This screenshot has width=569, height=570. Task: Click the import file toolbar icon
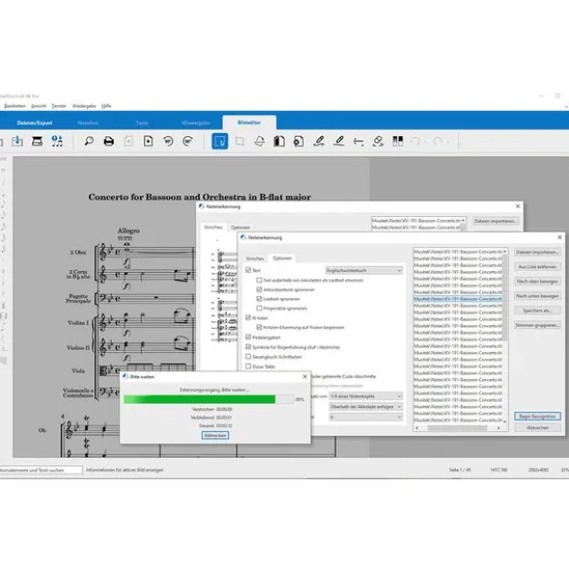tap(17, 141)
